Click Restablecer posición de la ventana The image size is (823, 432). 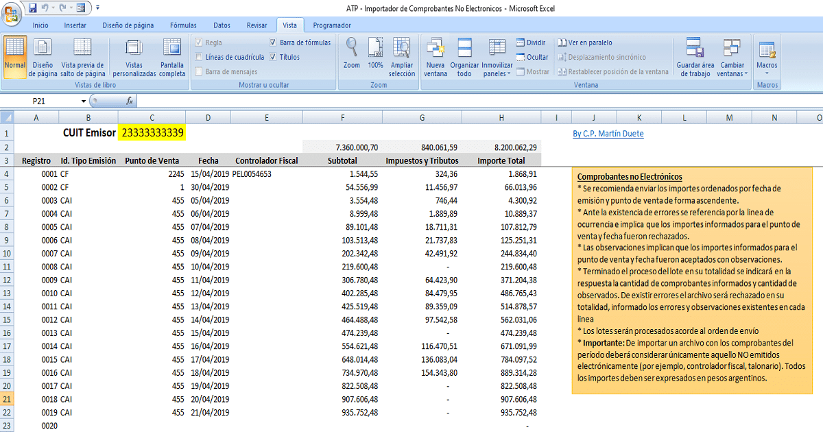tap(613, 71)
